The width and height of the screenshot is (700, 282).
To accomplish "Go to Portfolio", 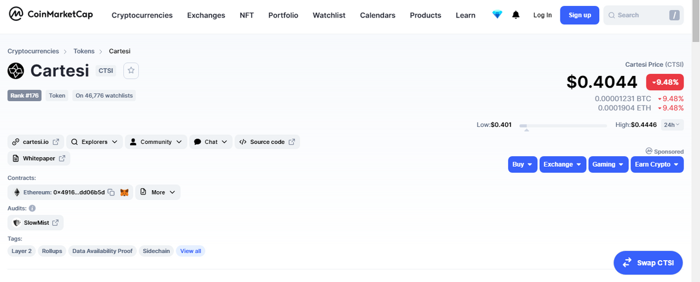I will click(x=283, y=15).
